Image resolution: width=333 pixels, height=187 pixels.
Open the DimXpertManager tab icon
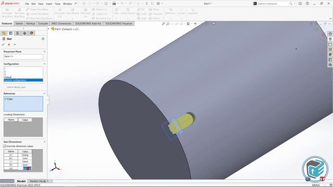click(24, 33)
